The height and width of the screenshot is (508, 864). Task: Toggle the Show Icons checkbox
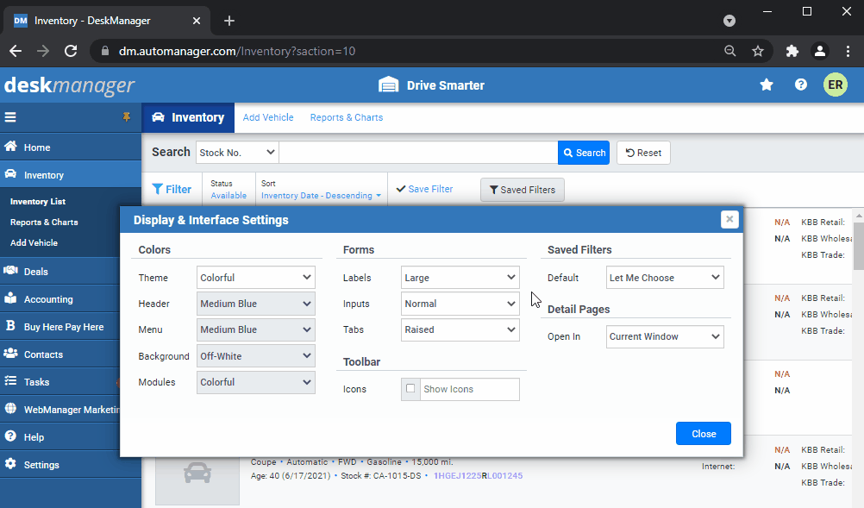point(410,388)
